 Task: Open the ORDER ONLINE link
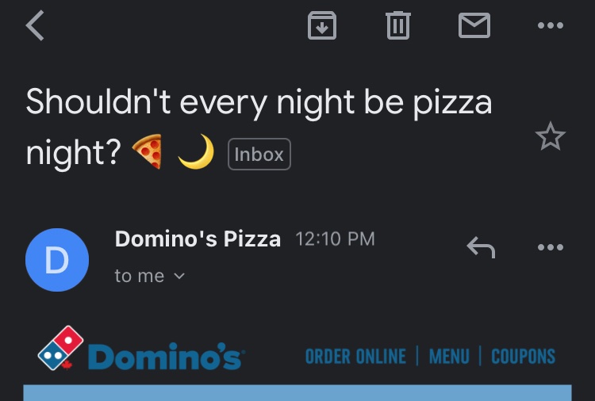point(355,357)
